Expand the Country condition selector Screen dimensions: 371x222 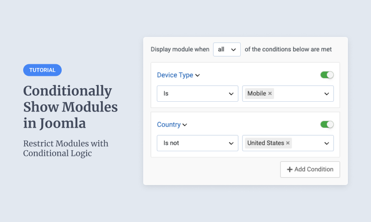point(172,124)
